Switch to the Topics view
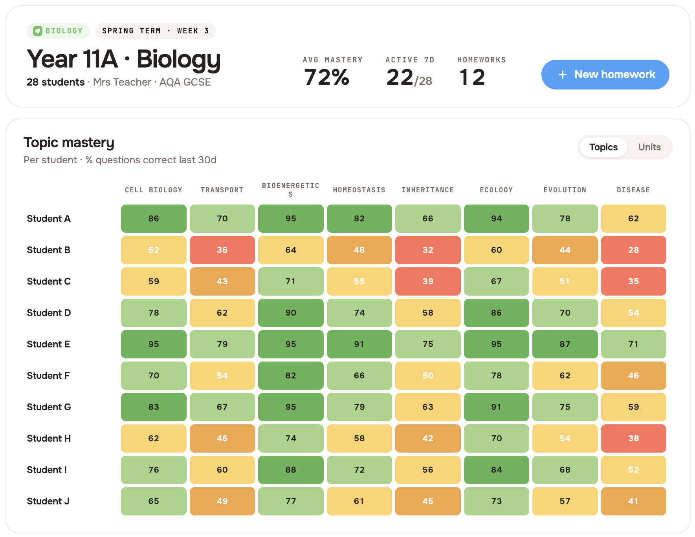Image resolution: width=695 pixels, height=537 pixels. (x=603, y=147)
